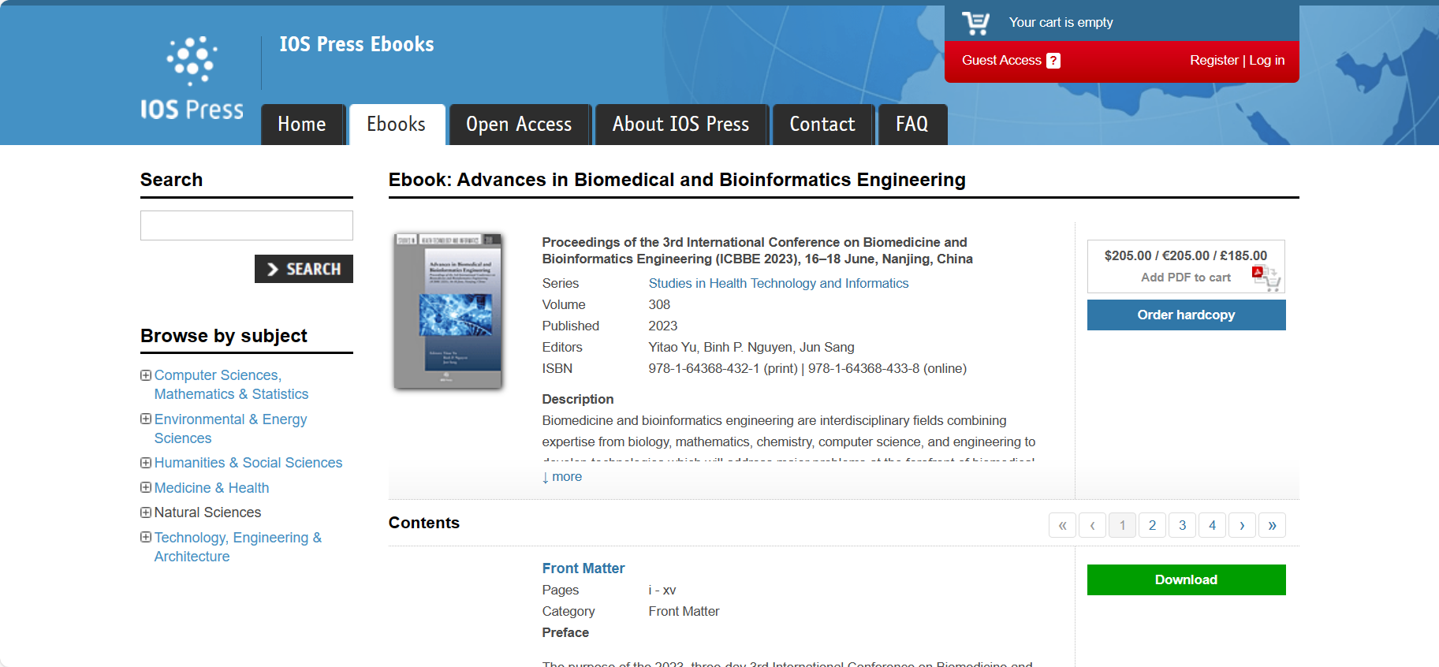
Task: Open the Contact tab
Action: point(822,125)
